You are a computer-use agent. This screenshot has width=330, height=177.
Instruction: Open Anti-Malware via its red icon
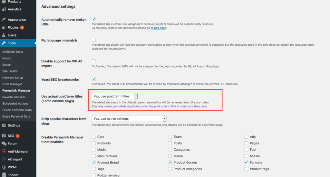[x=4, y=151]
